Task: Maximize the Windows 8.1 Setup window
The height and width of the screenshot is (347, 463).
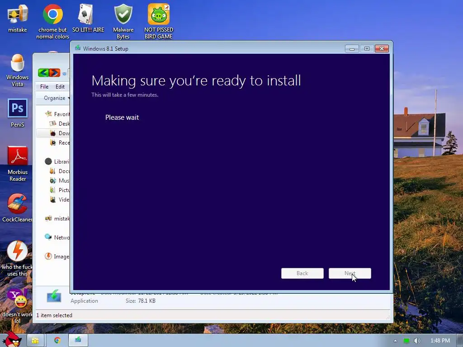Action: click(x=367, y=48)
